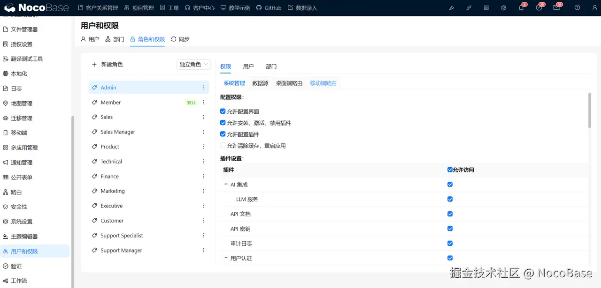Click the message envelope icon showing 98
The width and height of the screenshot is (601, 288).
click(x=557, y=7)
